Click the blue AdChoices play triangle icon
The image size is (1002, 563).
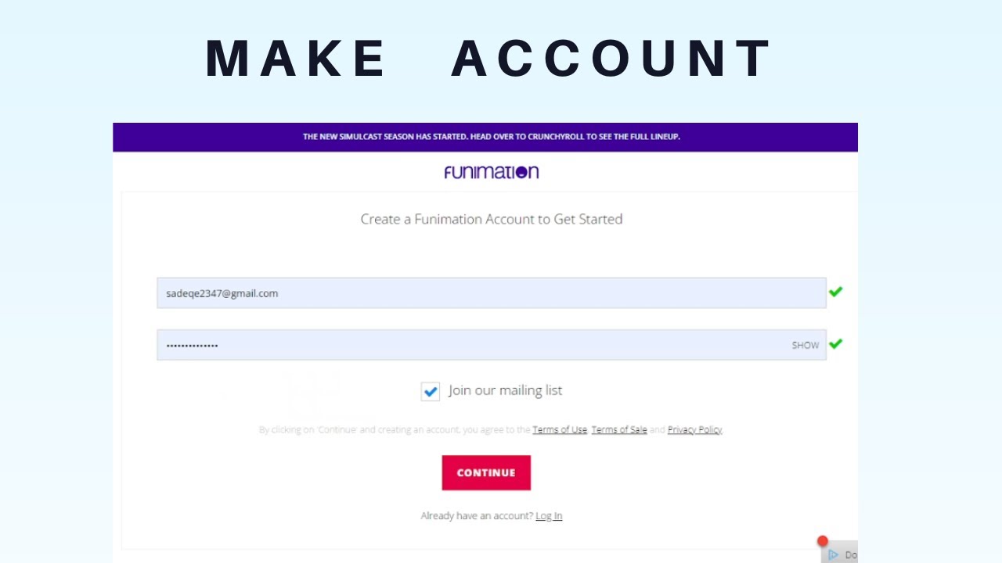click(833, 554)
